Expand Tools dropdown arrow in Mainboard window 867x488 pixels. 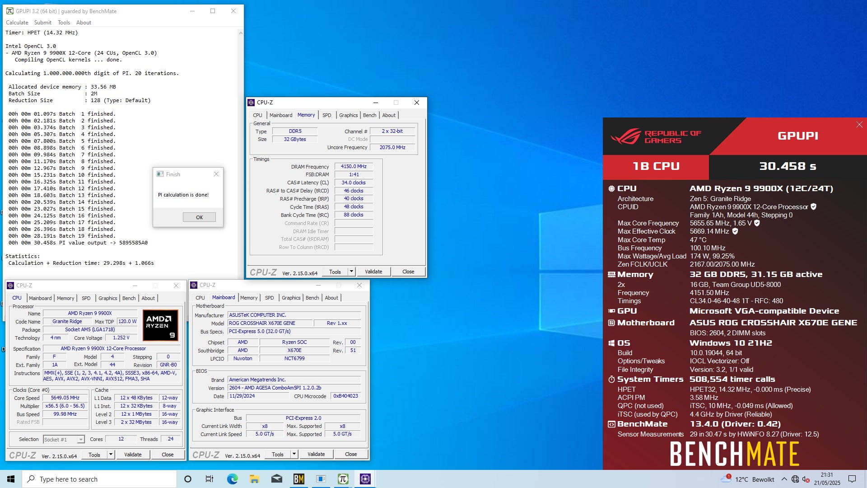[x=294, y=454]
